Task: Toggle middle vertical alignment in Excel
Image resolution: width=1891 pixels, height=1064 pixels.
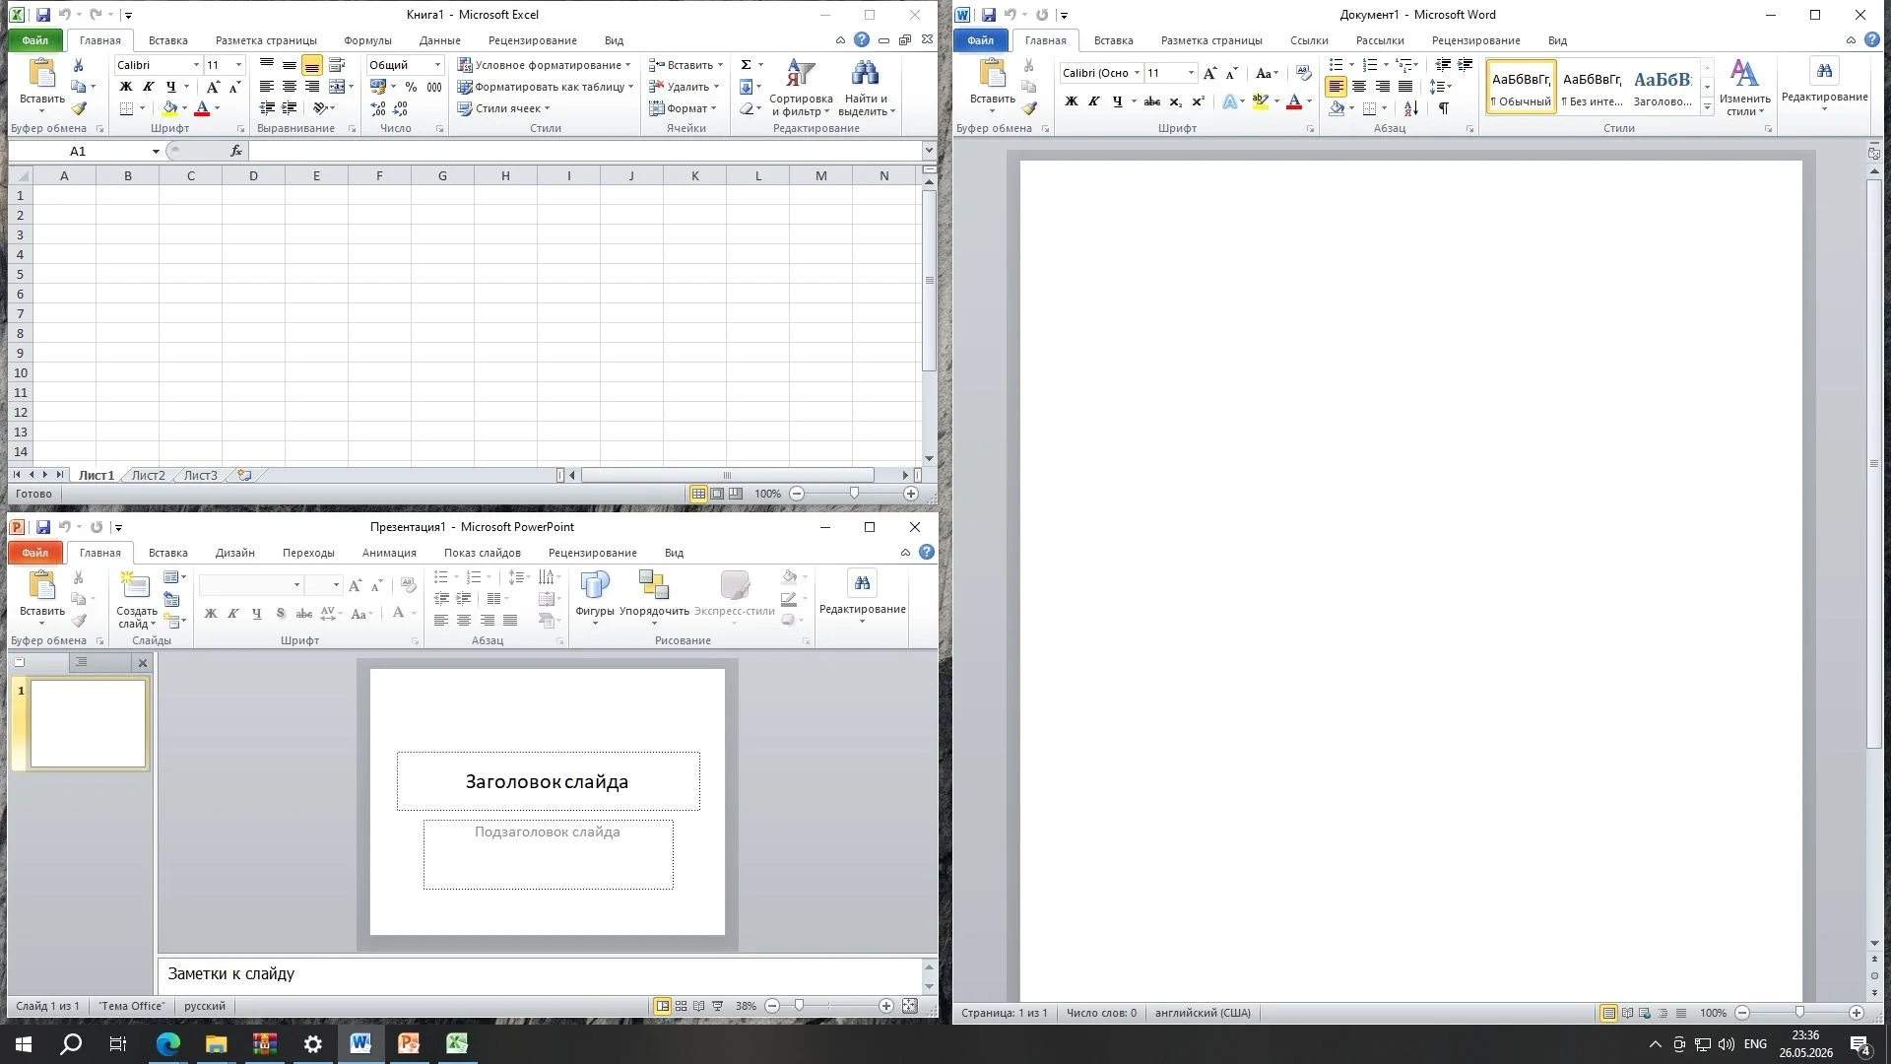Action: click(289, 65)
